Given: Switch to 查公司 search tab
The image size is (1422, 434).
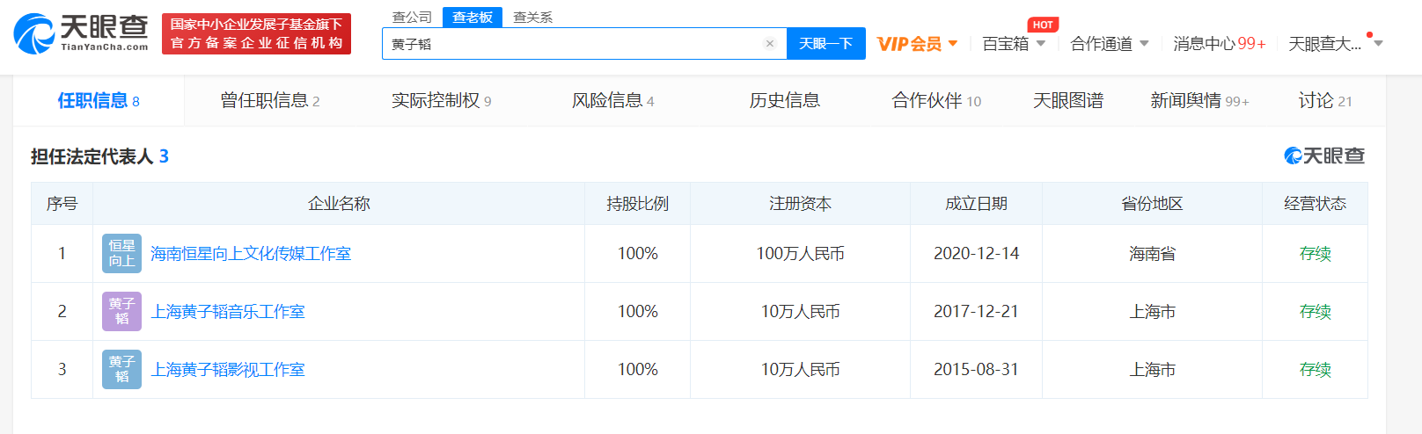Looking at the screenshot, I should coord(412,17).
